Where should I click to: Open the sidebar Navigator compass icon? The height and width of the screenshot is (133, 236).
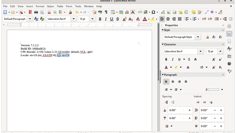229,64
